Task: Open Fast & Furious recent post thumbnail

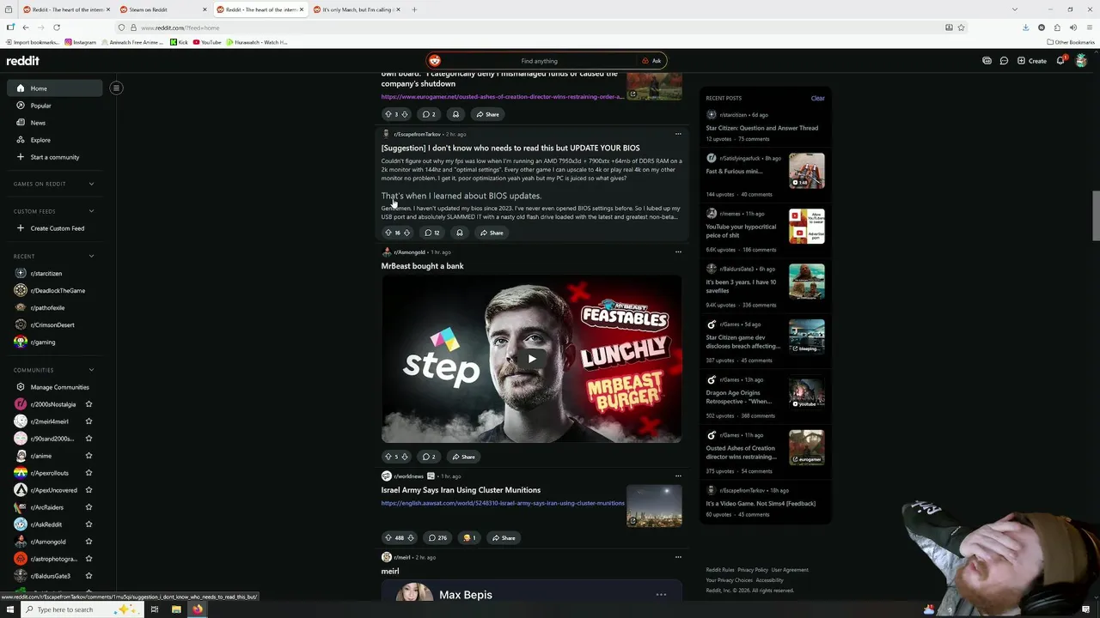Action: click(807, 171)
